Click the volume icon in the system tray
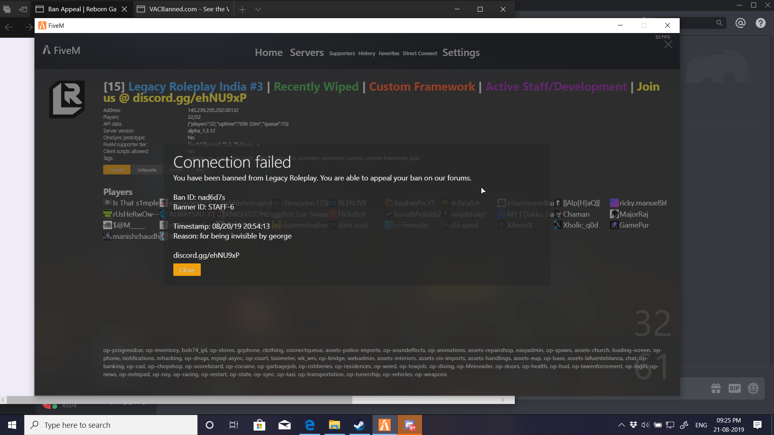 pyautogui.click(x=645, y=425)
